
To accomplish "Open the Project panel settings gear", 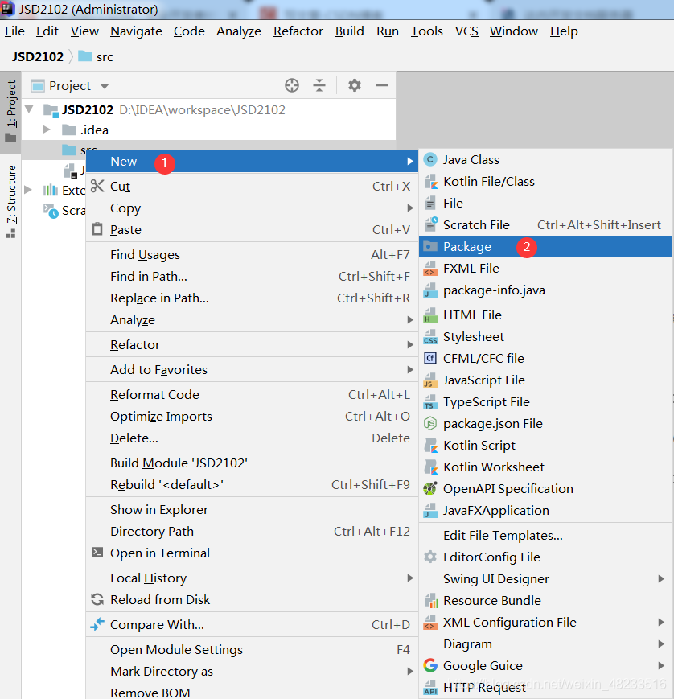I will pos(355,85).
